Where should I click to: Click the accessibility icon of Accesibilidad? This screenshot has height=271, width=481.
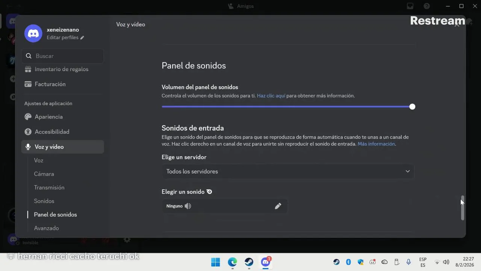click(28, 132)
